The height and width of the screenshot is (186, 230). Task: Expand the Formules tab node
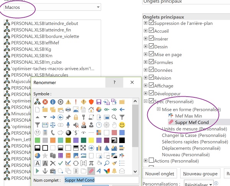pos(146,62)
